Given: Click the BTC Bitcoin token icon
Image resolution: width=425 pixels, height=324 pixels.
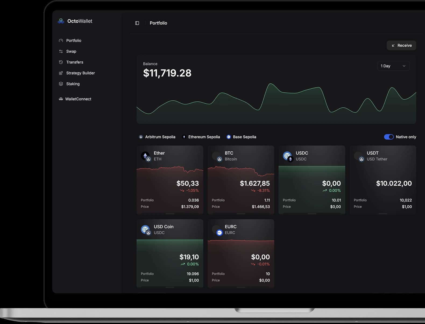Looking at the screenshot, I should 217,156.
